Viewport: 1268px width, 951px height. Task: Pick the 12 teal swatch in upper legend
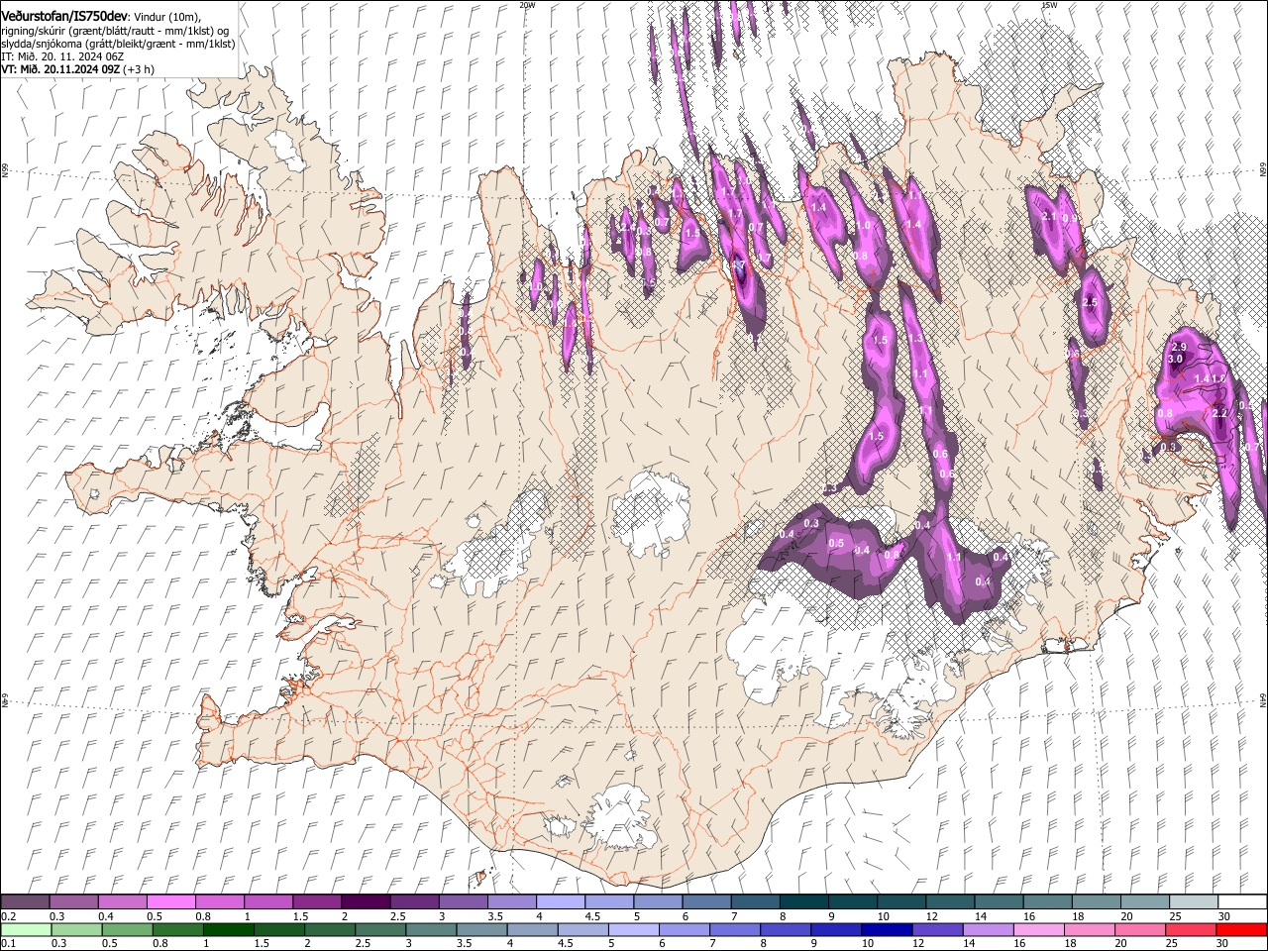[950, 901]
